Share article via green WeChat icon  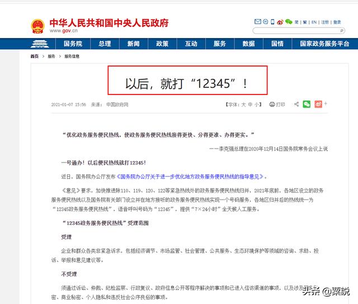[x=307, y=104]
